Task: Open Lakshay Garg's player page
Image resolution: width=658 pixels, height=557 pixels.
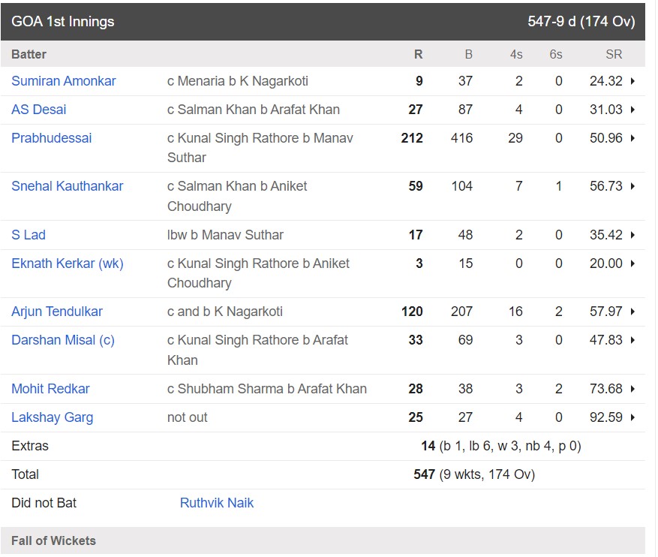Action: click(x=52, y=417)
